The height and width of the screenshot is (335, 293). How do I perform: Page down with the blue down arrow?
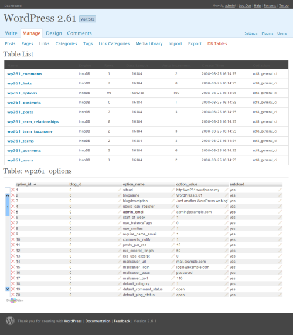pos(8,289)
